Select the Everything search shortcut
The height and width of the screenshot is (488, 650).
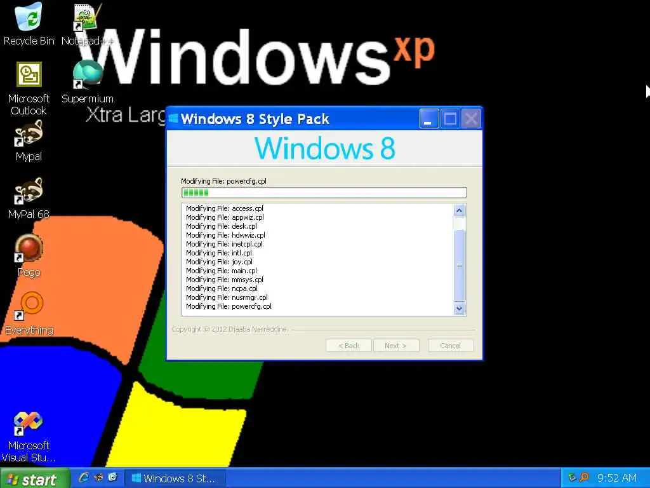[29, 313]
